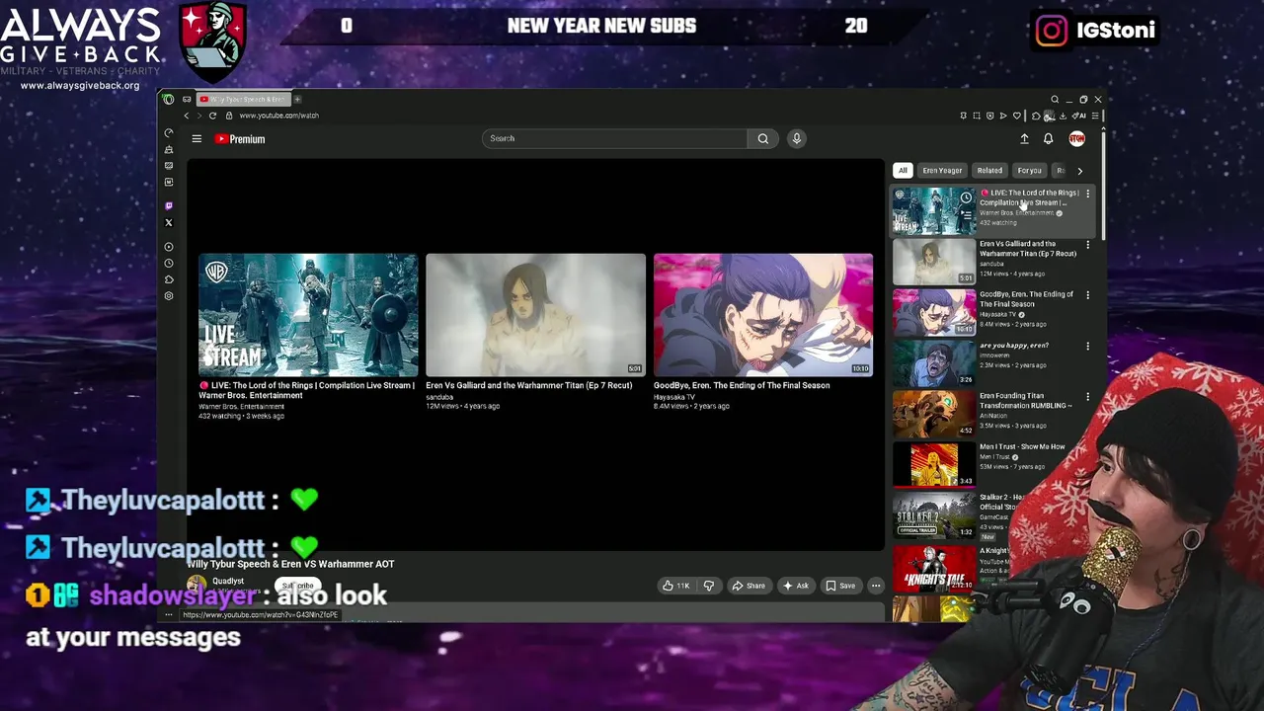Add Lord of the Rings video to Watch Later

click(x=966, y=197)
